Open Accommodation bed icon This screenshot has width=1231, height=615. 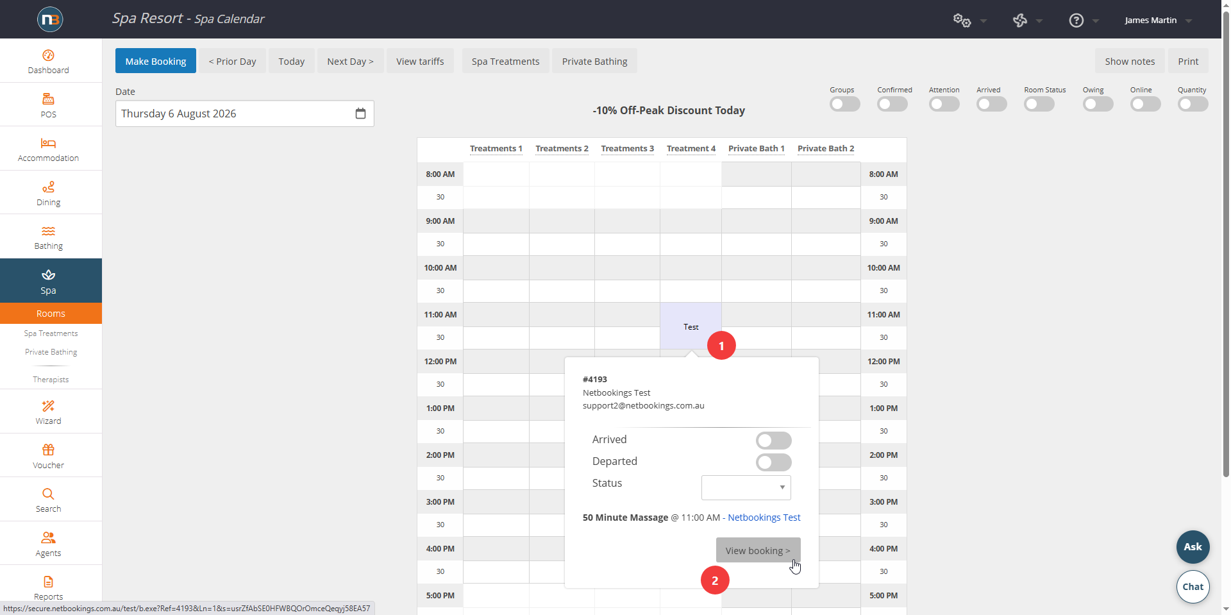48,143
